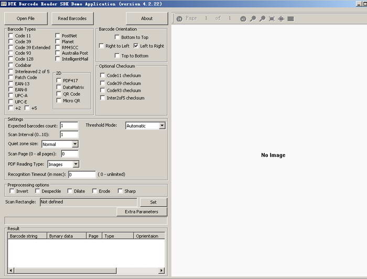The width and height of the screenshot is (367, 279).
Task: Click the result list right scroll arrow
Action: [x=161, y=271]
